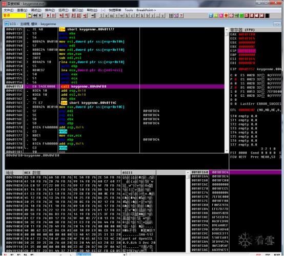This screenshot has width=284, height=256.
Task: Pause execution with the pause icon
Action: click(x=53, y=15)
